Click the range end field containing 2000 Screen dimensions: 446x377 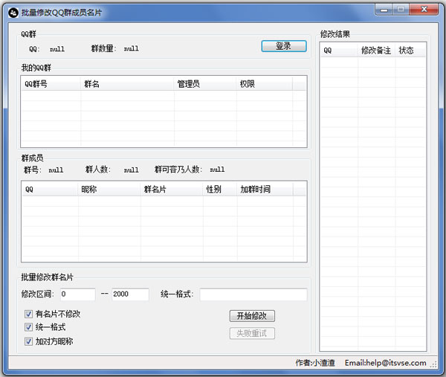[130, 294]
